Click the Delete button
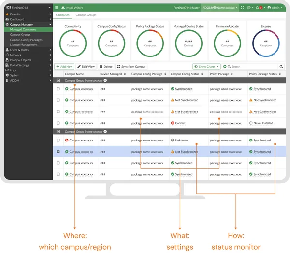290x253 pixels. pos(106,66)
